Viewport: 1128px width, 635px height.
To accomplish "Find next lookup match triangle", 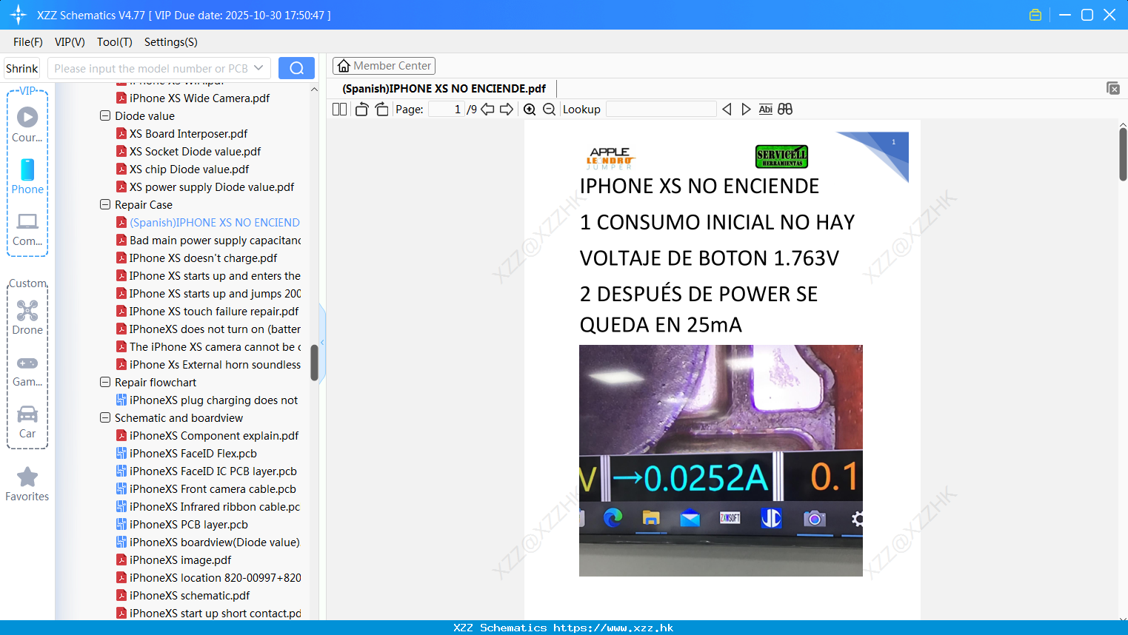I will (x=746, y=109).
